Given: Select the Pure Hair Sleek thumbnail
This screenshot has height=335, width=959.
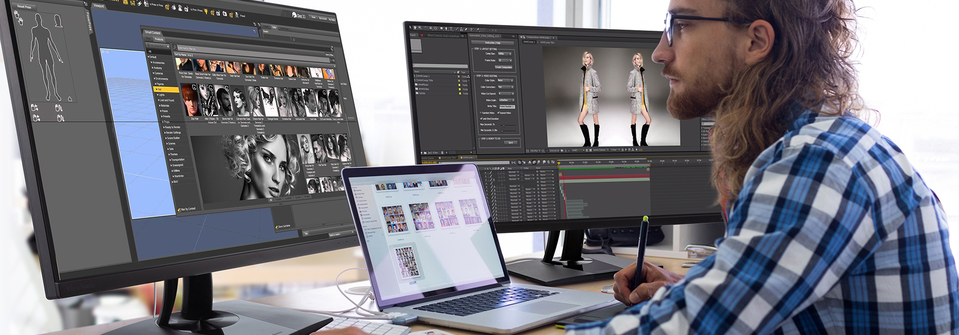Looking at the screenshot, I should [184, 65].
